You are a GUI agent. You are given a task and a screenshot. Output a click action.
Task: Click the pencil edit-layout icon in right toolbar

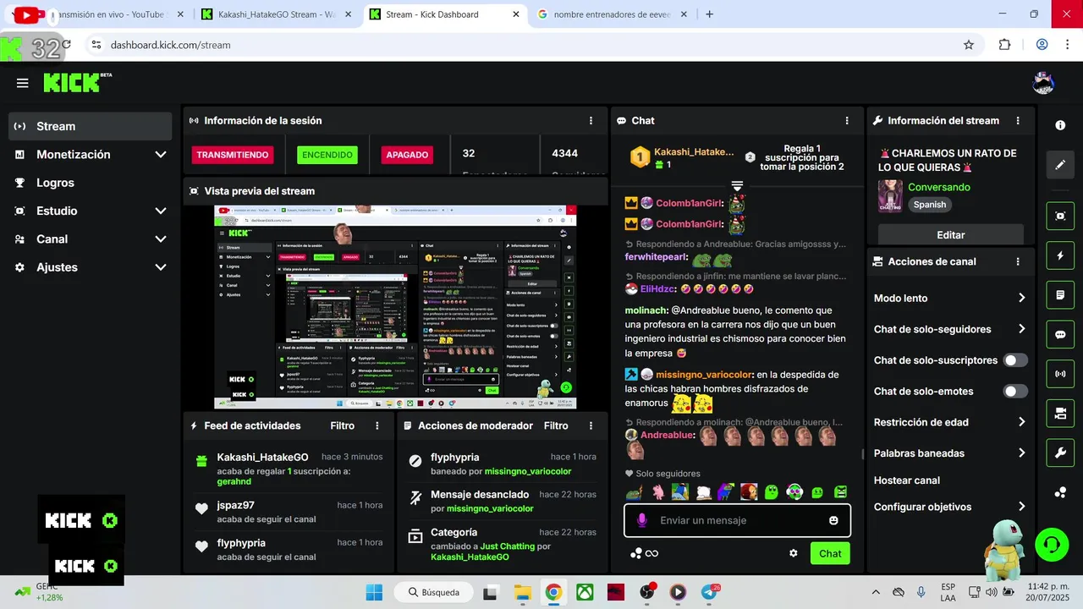pos(1060,165)
